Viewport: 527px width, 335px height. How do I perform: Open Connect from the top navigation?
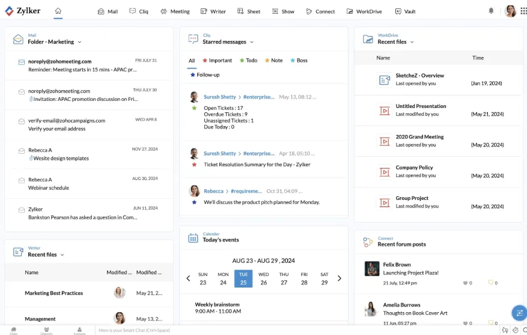point(320,11)
